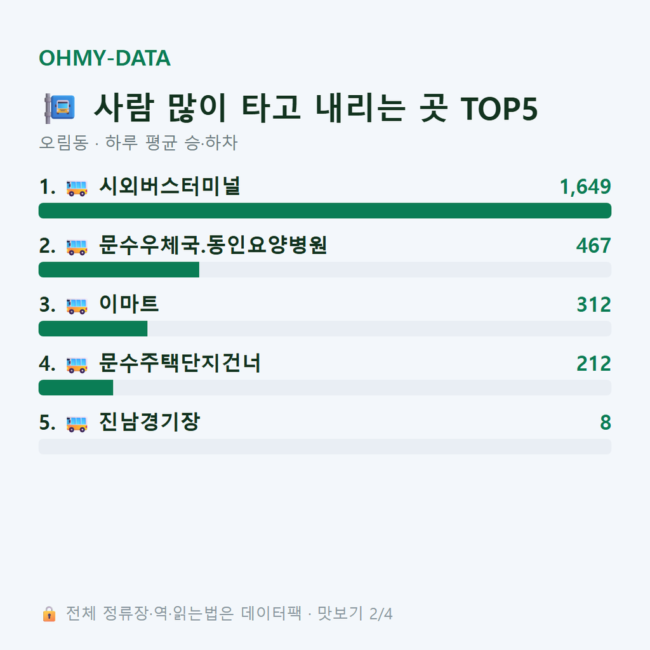Select the 문수주택단지건너 station name
Screen dimensions: 650x650
point(180,362)
